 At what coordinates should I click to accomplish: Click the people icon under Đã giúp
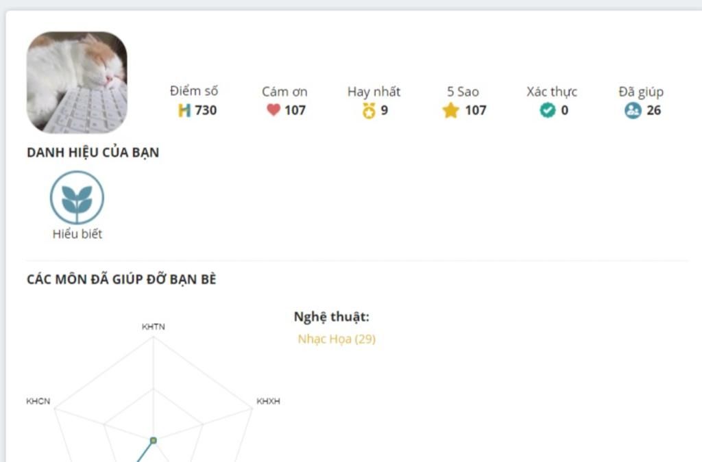pyautogui.click(x=633, y=110)
